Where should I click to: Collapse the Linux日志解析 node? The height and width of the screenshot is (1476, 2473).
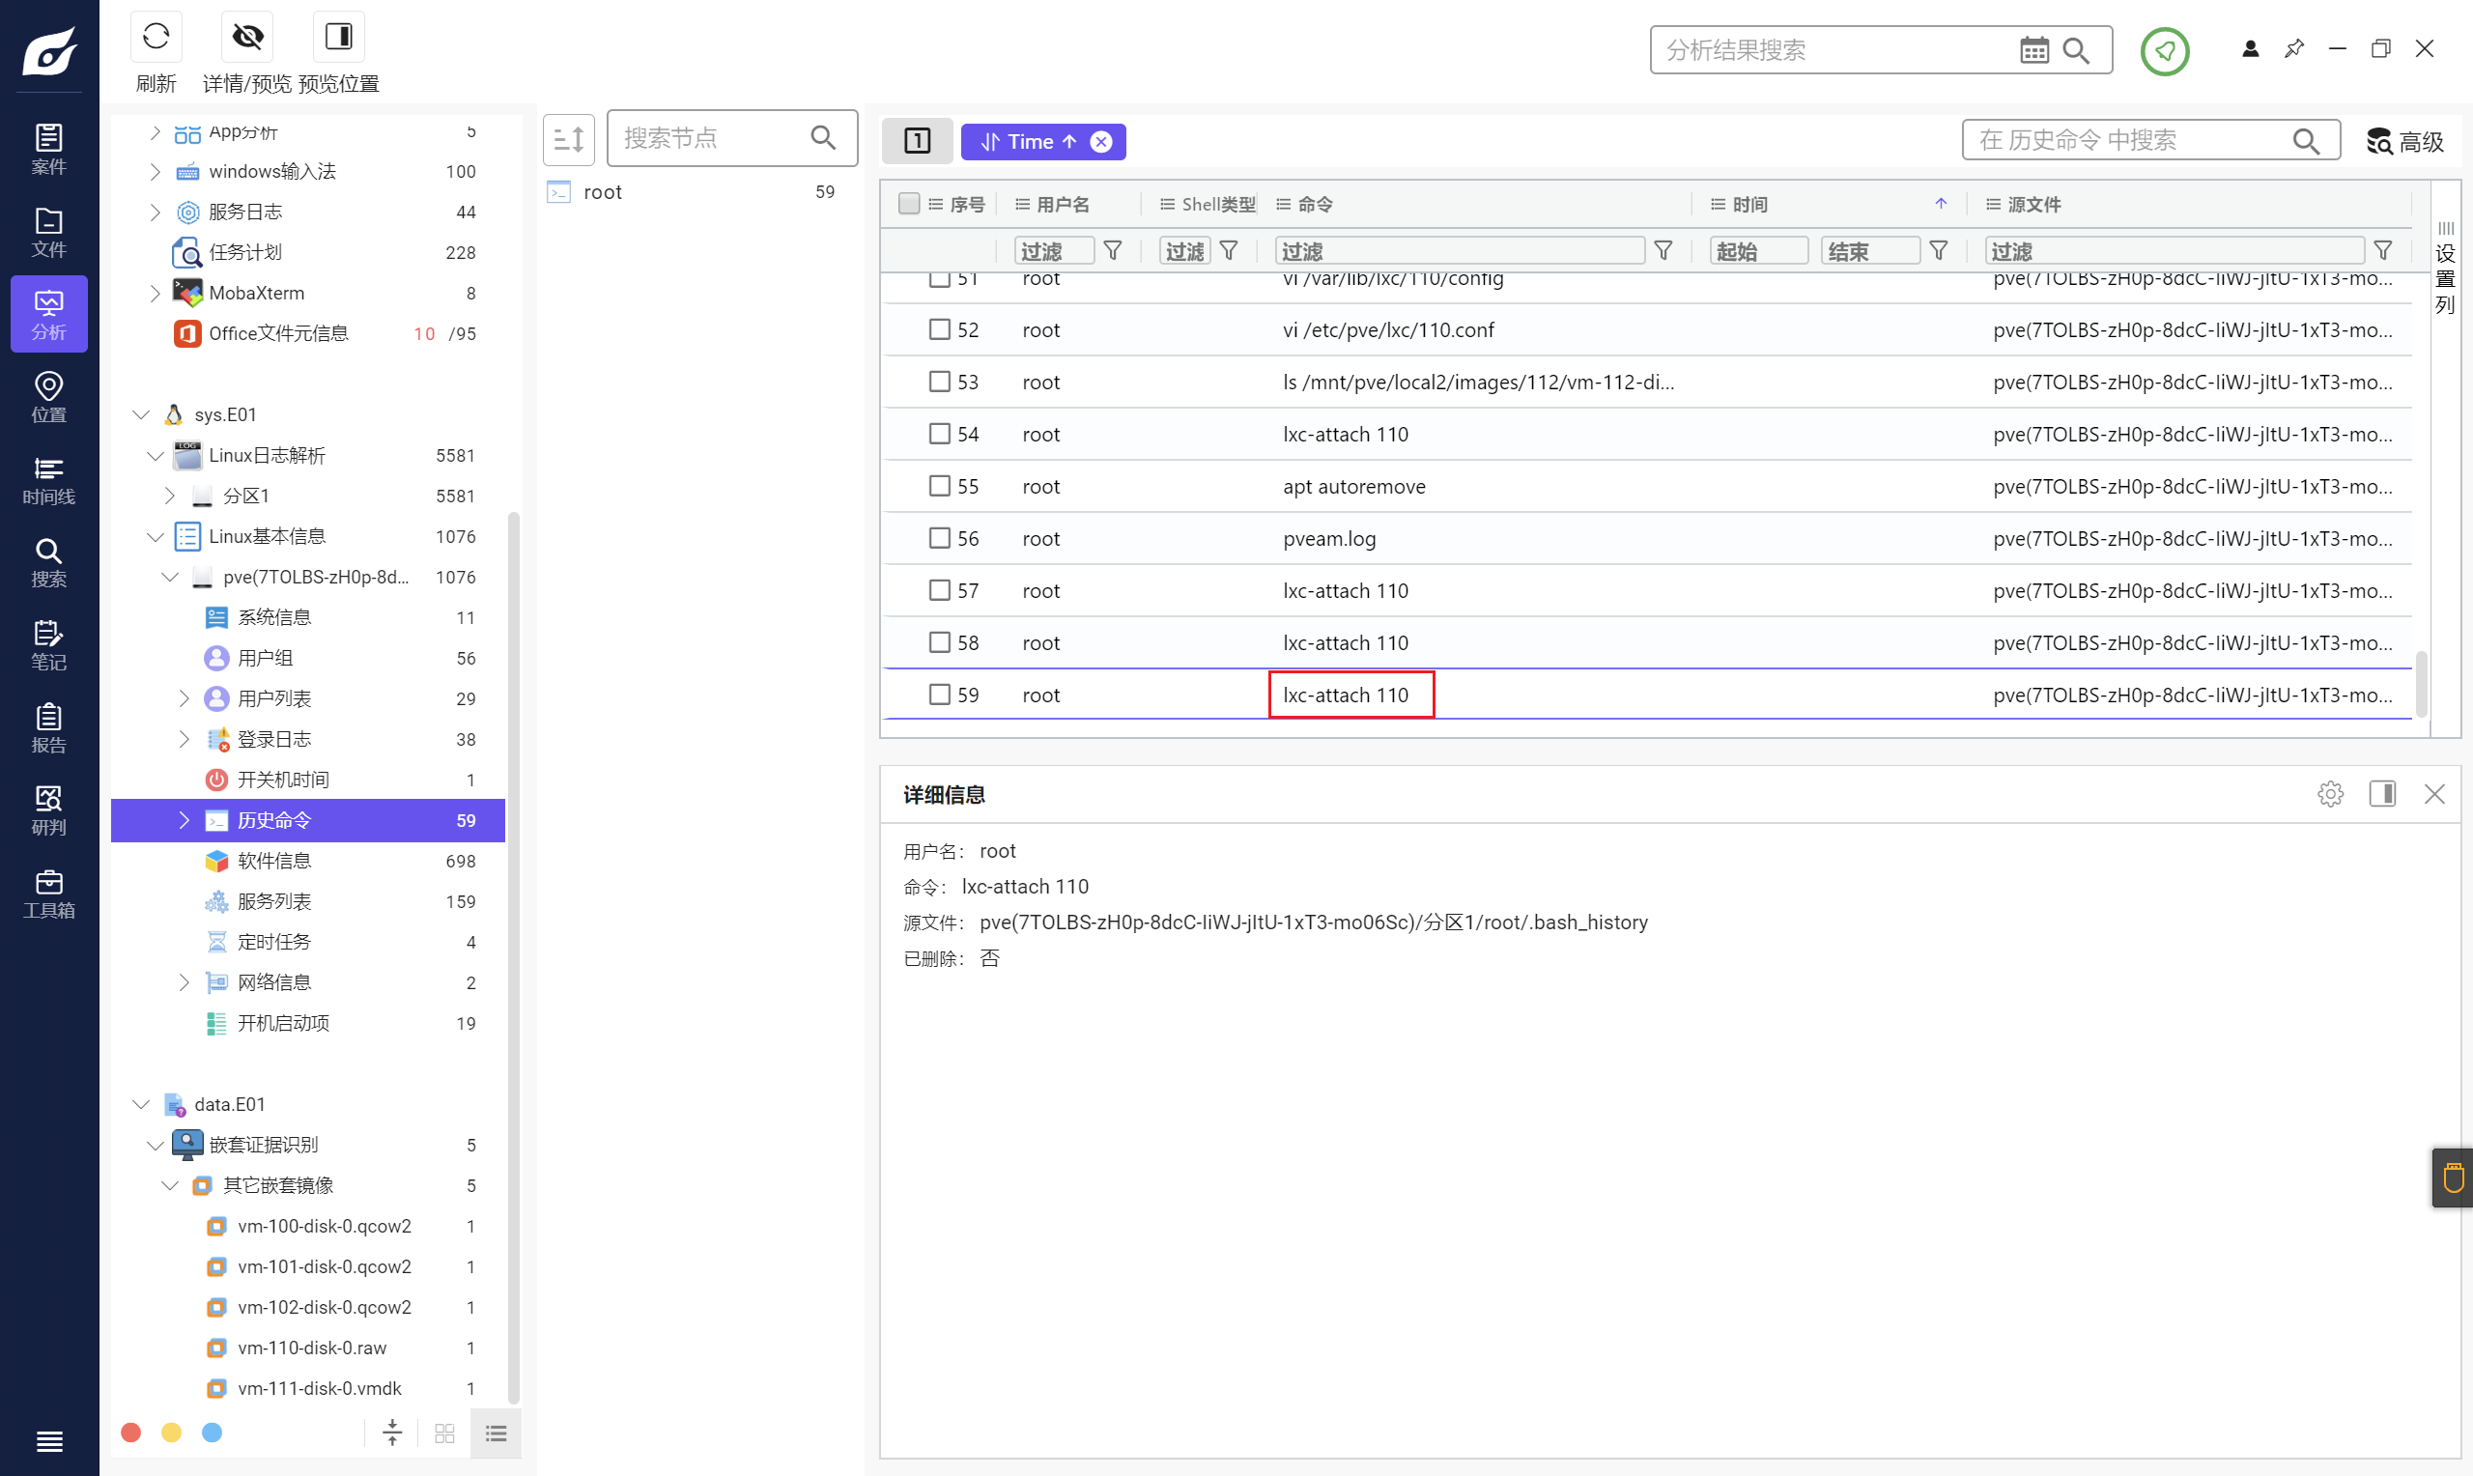pos(156,456)
